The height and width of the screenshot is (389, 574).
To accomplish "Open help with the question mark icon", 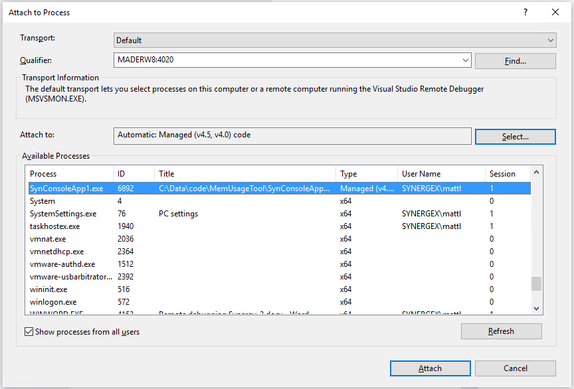I will (526, 12).
